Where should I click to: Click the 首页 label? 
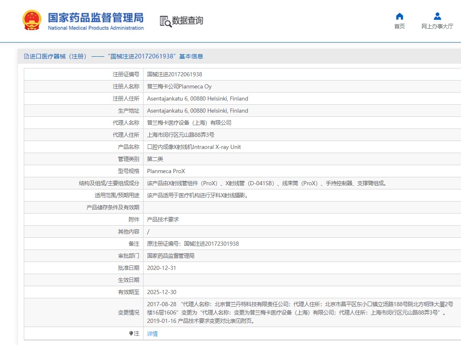pyautogui.click(x=399, y=26)
